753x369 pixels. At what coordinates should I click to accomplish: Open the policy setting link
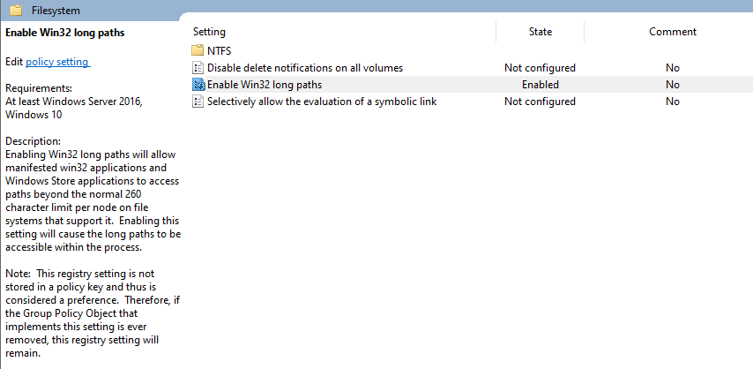57,62
